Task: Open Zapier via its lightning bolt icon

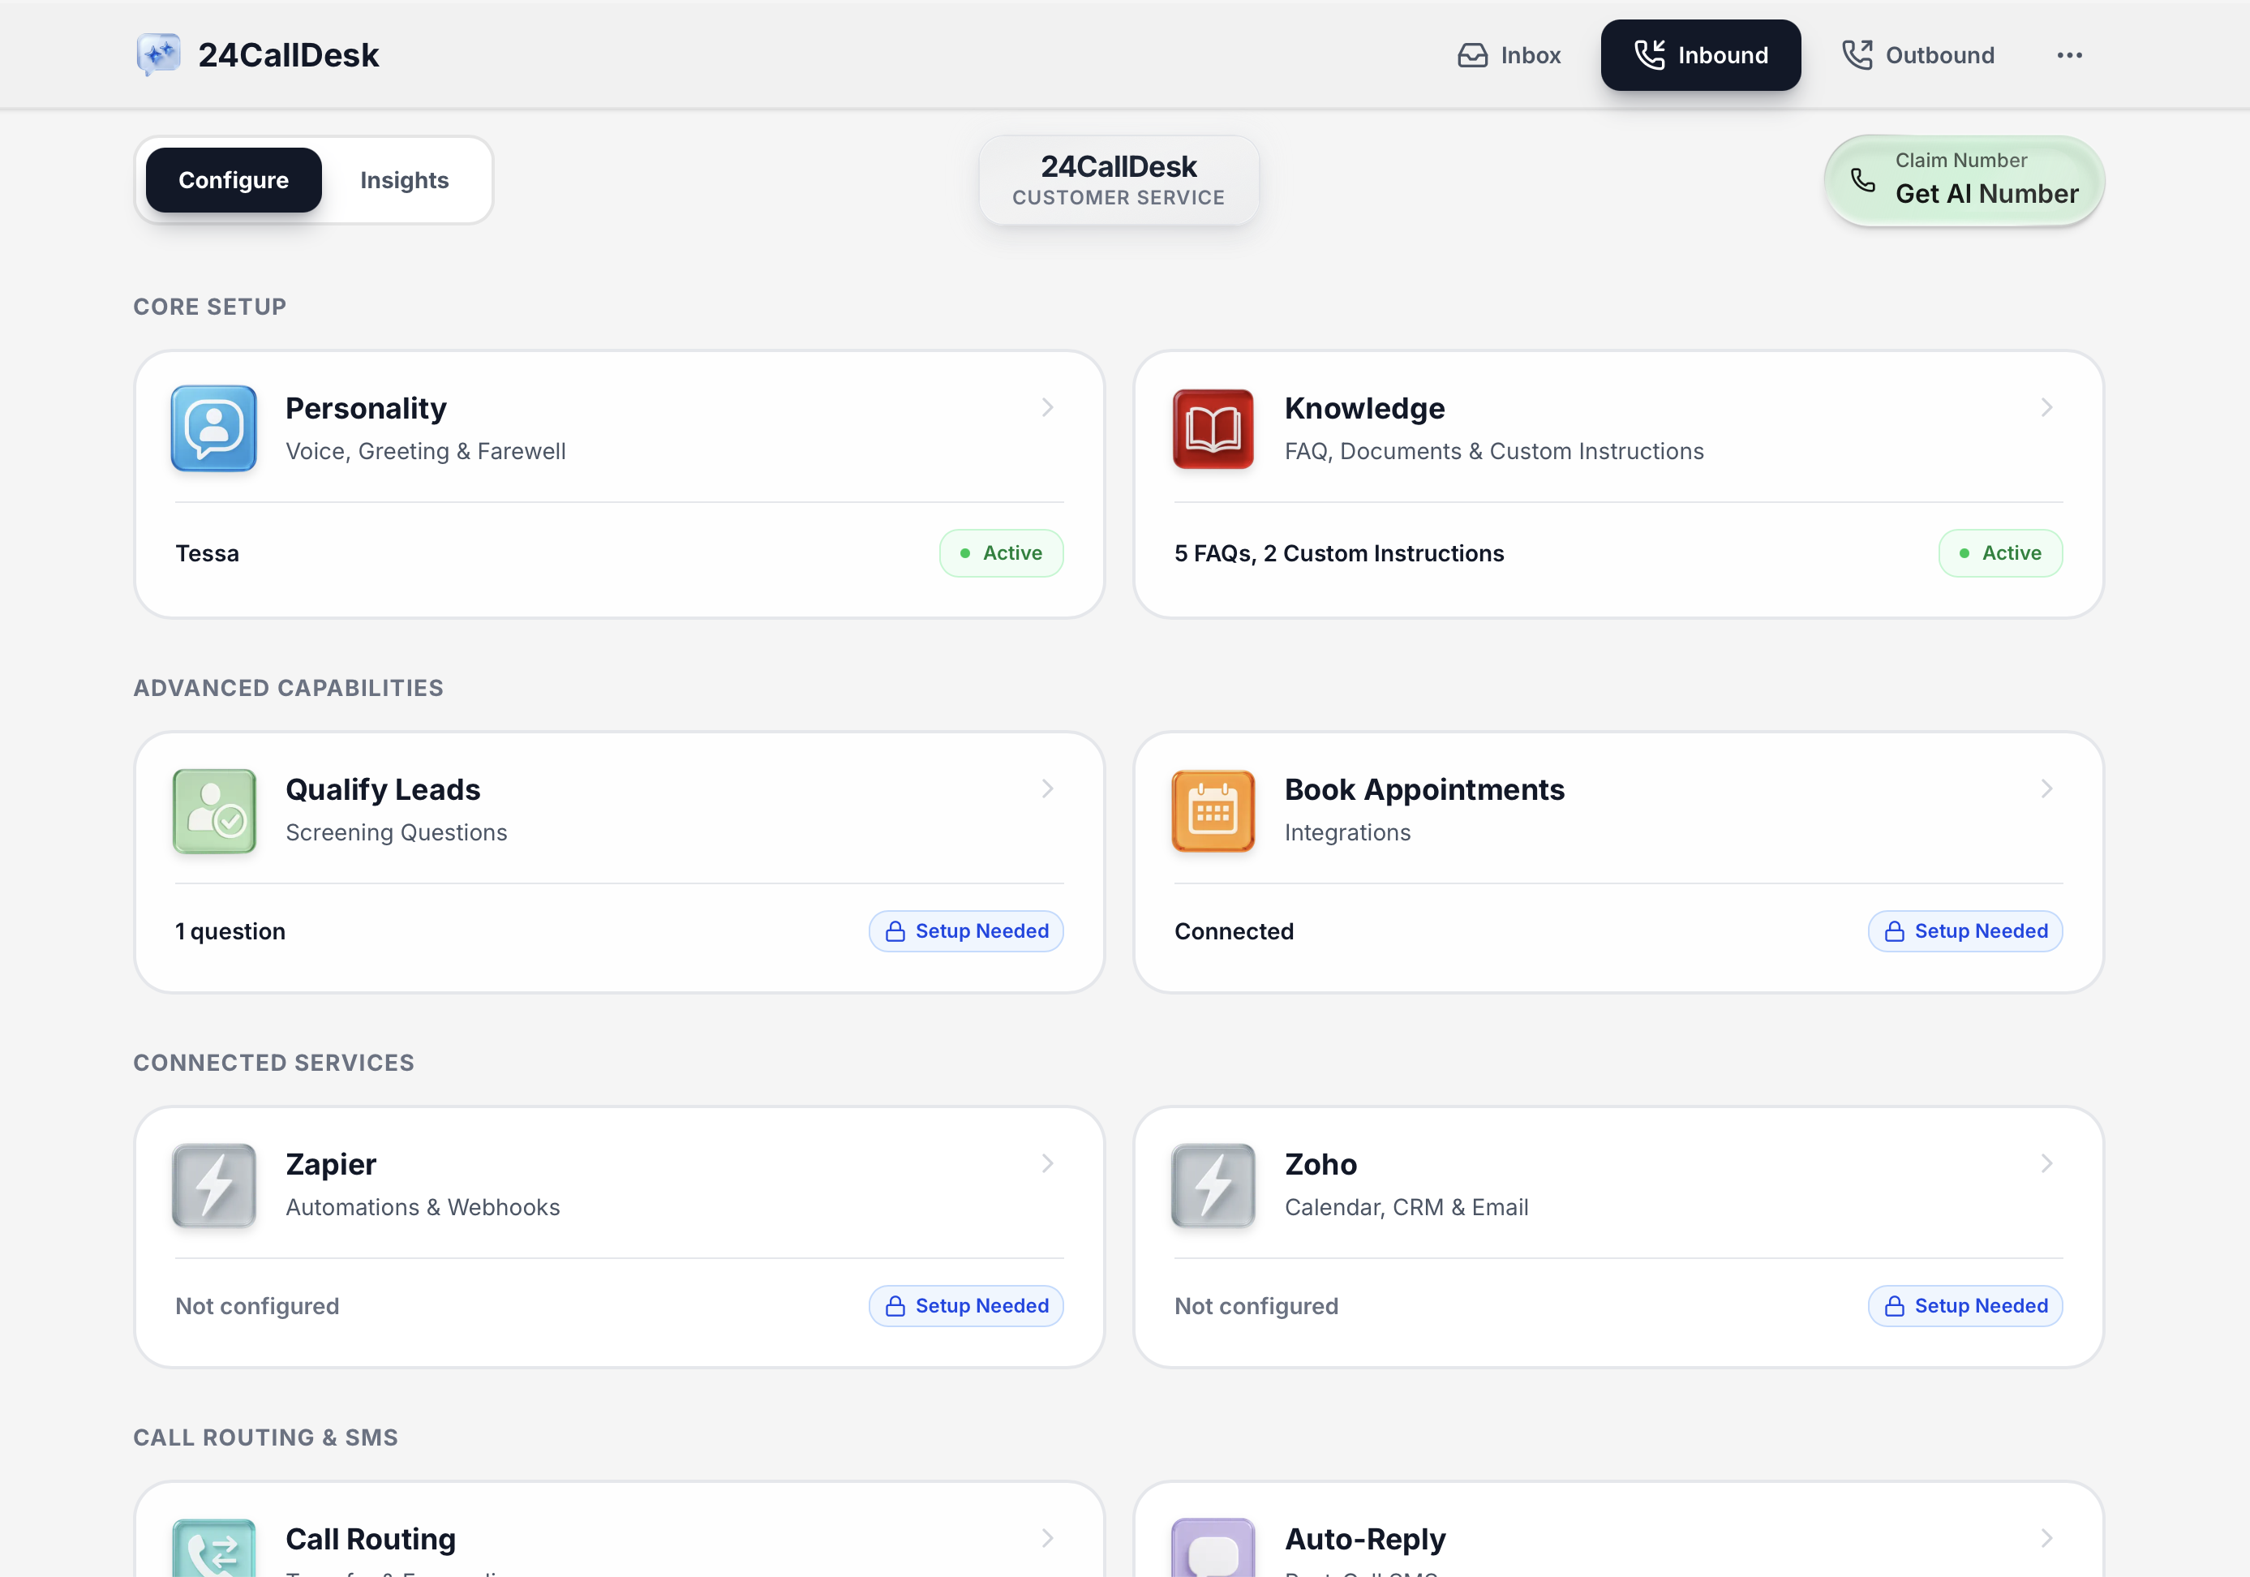Action: (213, 1185)
